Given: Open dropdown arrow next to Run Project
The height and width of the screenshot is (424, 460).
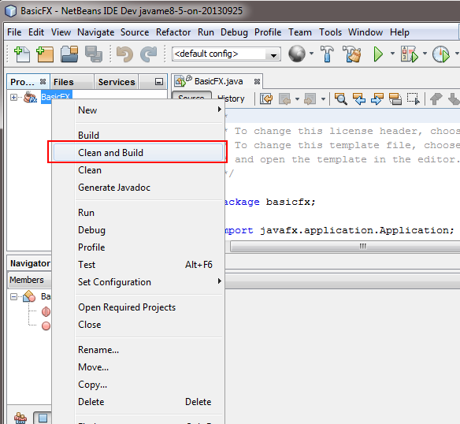Looking at the screenshot, I should tap(392, 54).
